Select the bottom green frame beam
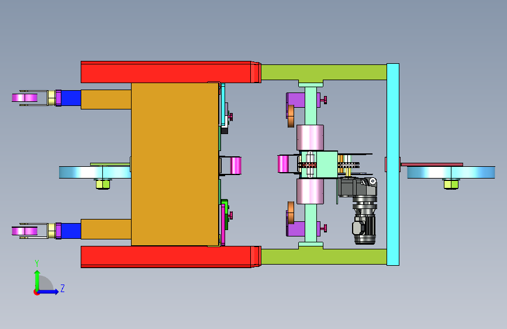The image size is (507, 329). point(323,256)
